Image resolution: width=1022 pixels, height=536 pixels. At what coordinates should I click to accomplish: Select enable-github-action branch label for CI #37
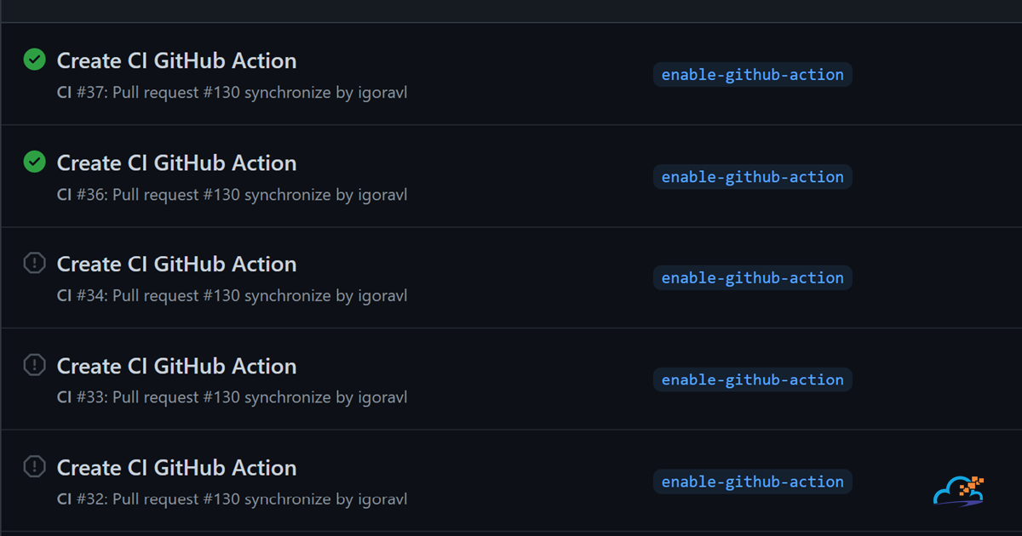[753, 75]
